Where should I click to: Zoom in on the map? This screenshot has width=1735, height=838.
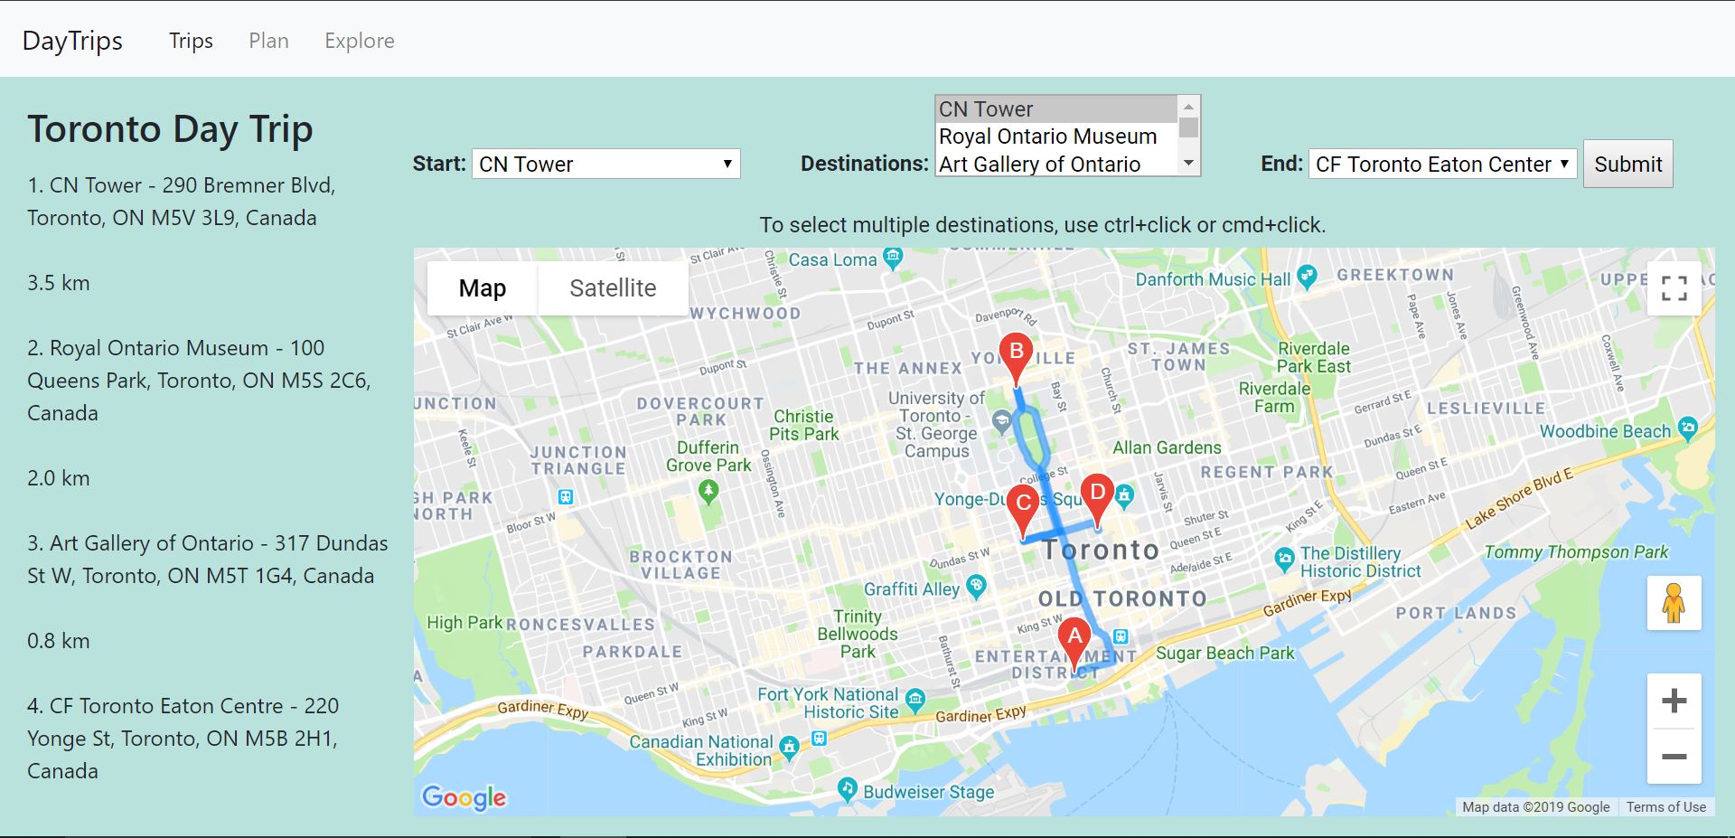click(x=1674, y=701)
